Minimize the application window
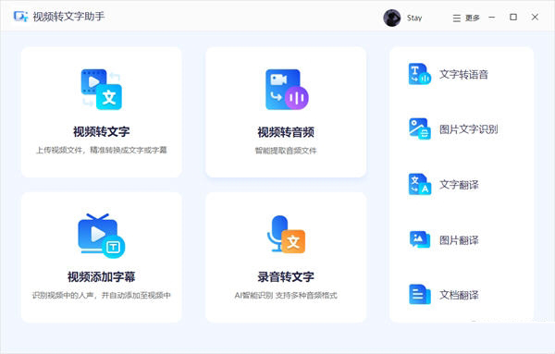Image resolution: width=555 pixels, height=354 pixels. pyautogui.click(x=492, y=18)
